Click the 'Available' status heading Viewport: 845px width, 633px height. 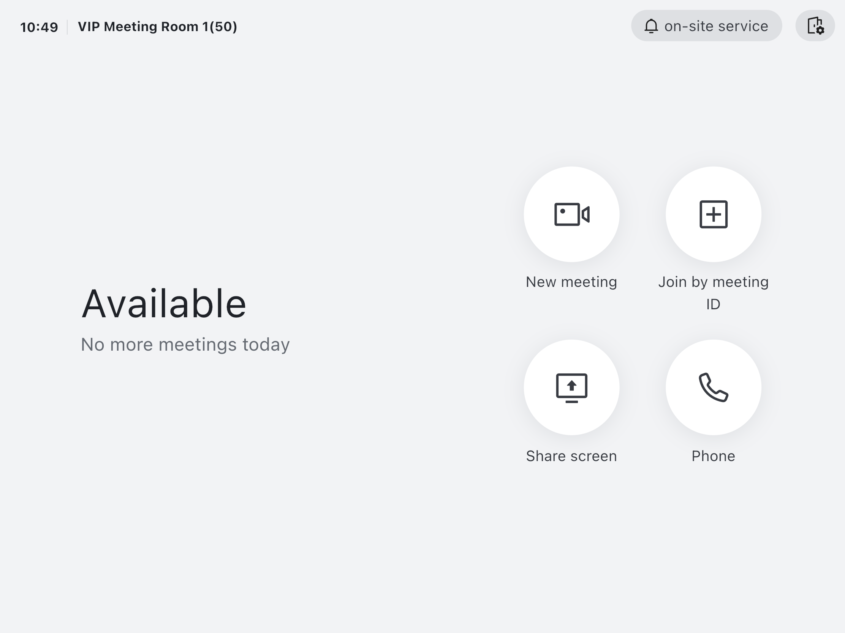pos(164,304)
